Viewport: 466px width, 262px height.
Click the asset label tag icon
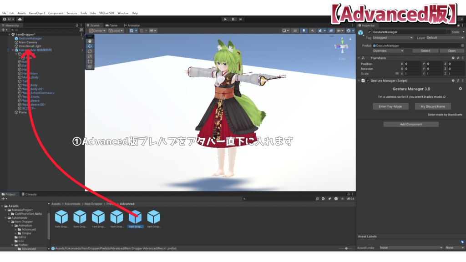coord(462,242)
